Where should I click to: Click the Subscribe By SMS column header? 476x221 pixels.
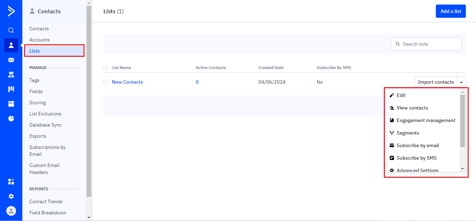click(x=334, y=68)
